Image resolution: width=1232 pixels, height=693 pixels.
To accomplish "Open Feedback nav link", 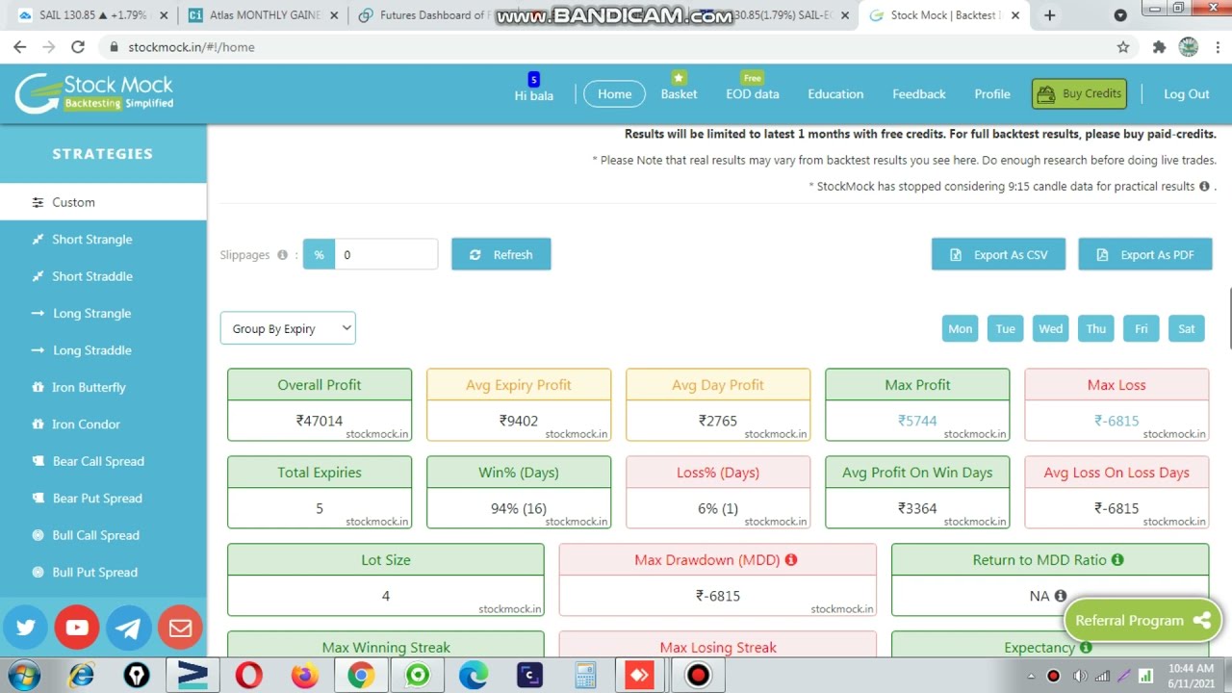I will (919, 93).
